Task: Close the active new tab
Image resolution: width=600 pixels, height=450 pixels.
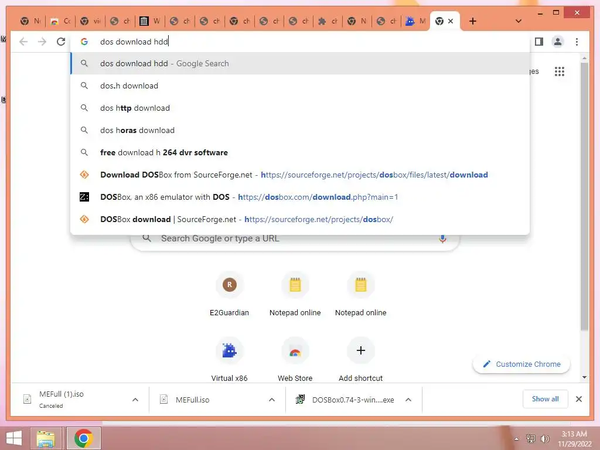Action: (451, 21)
